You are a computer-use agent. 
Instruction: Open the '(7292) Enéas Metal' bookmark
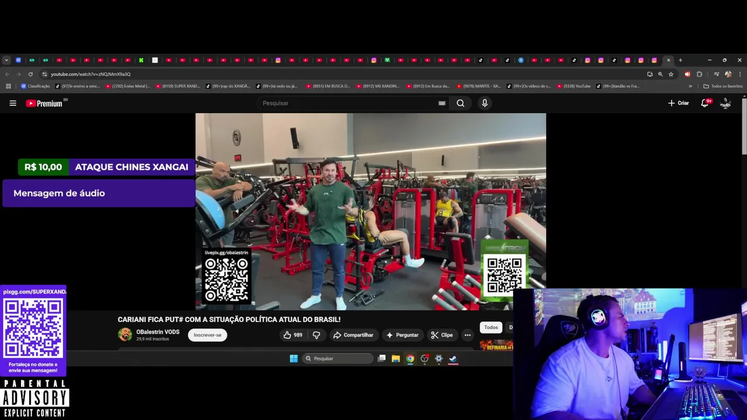(x=127, y=86)
